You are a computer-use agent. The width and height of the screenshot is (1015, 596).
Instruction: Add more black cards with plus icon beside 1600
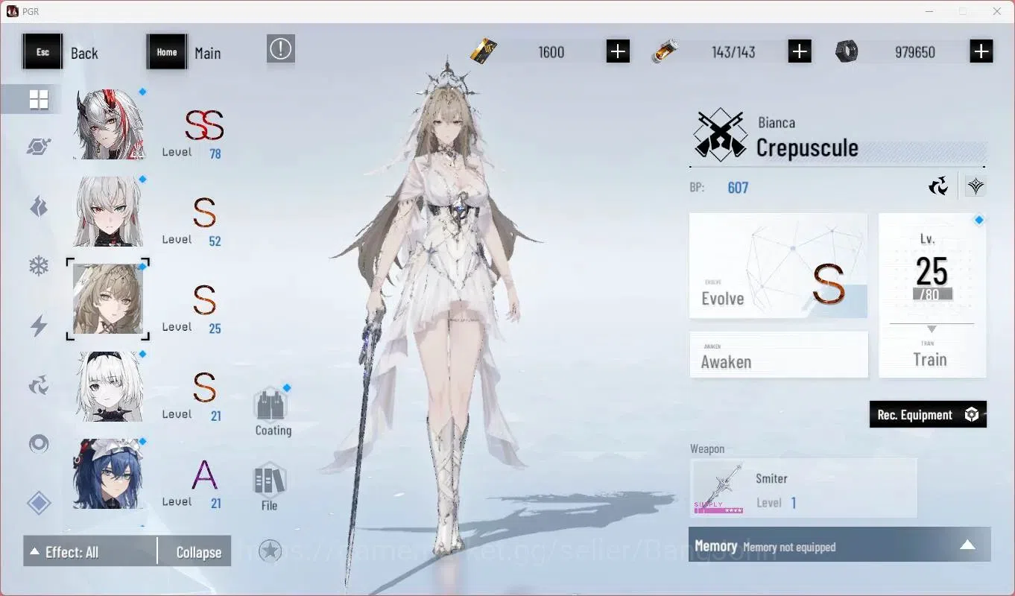[x=618, y=51]
